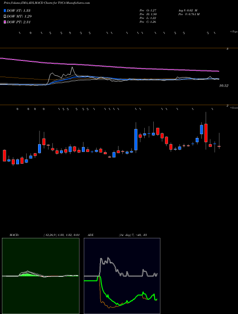Click the blue DOW ST legend swatch

(5, 10)
